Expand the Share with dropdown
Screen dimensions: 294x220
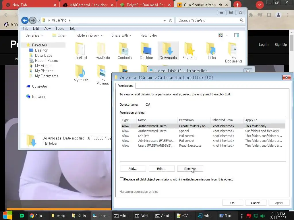coord(121,35)
